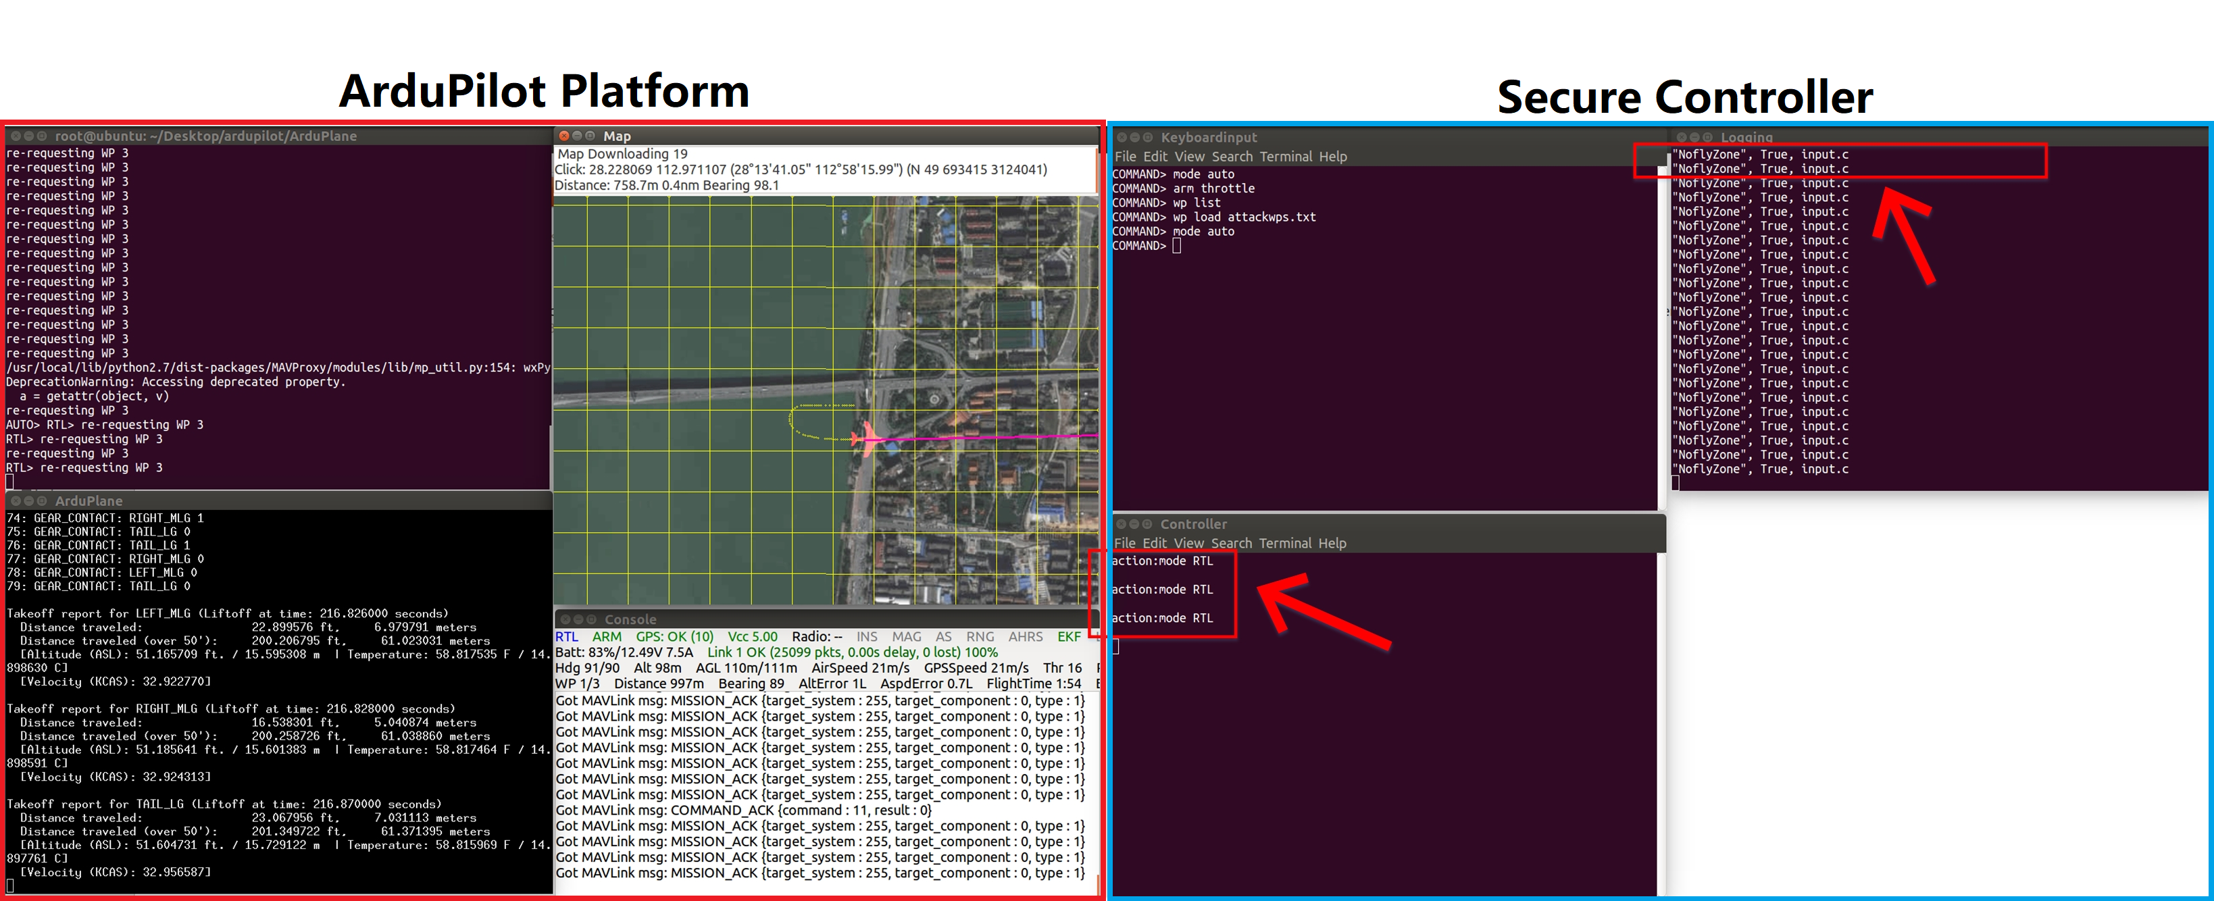Open Terminal menu in Keyboardinput window
Viewport: 2214px width, 901px height.
[x=1286, y=156]
